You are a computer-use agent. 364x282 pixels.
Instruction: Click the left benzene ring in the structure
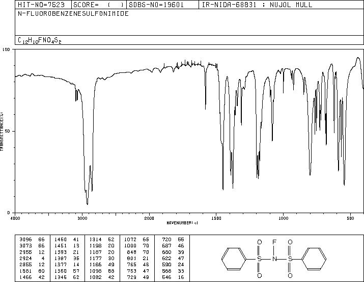[x=234, y=259]
